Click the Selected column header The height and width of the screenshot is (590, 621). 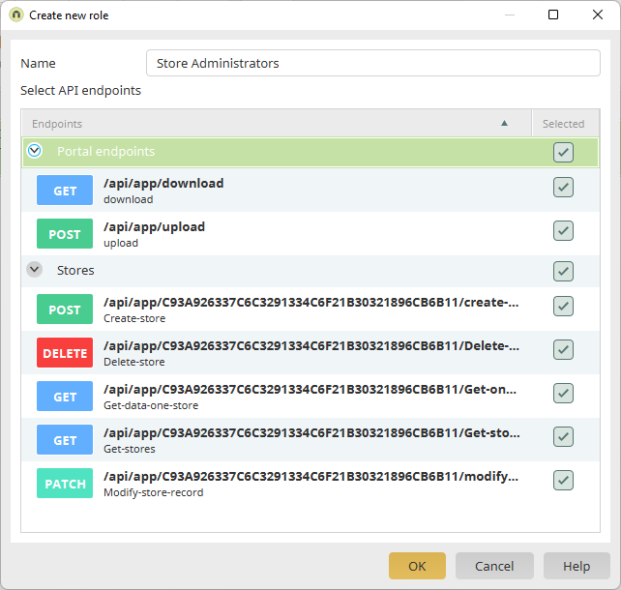pyautogui.click(x=563, y=124)
